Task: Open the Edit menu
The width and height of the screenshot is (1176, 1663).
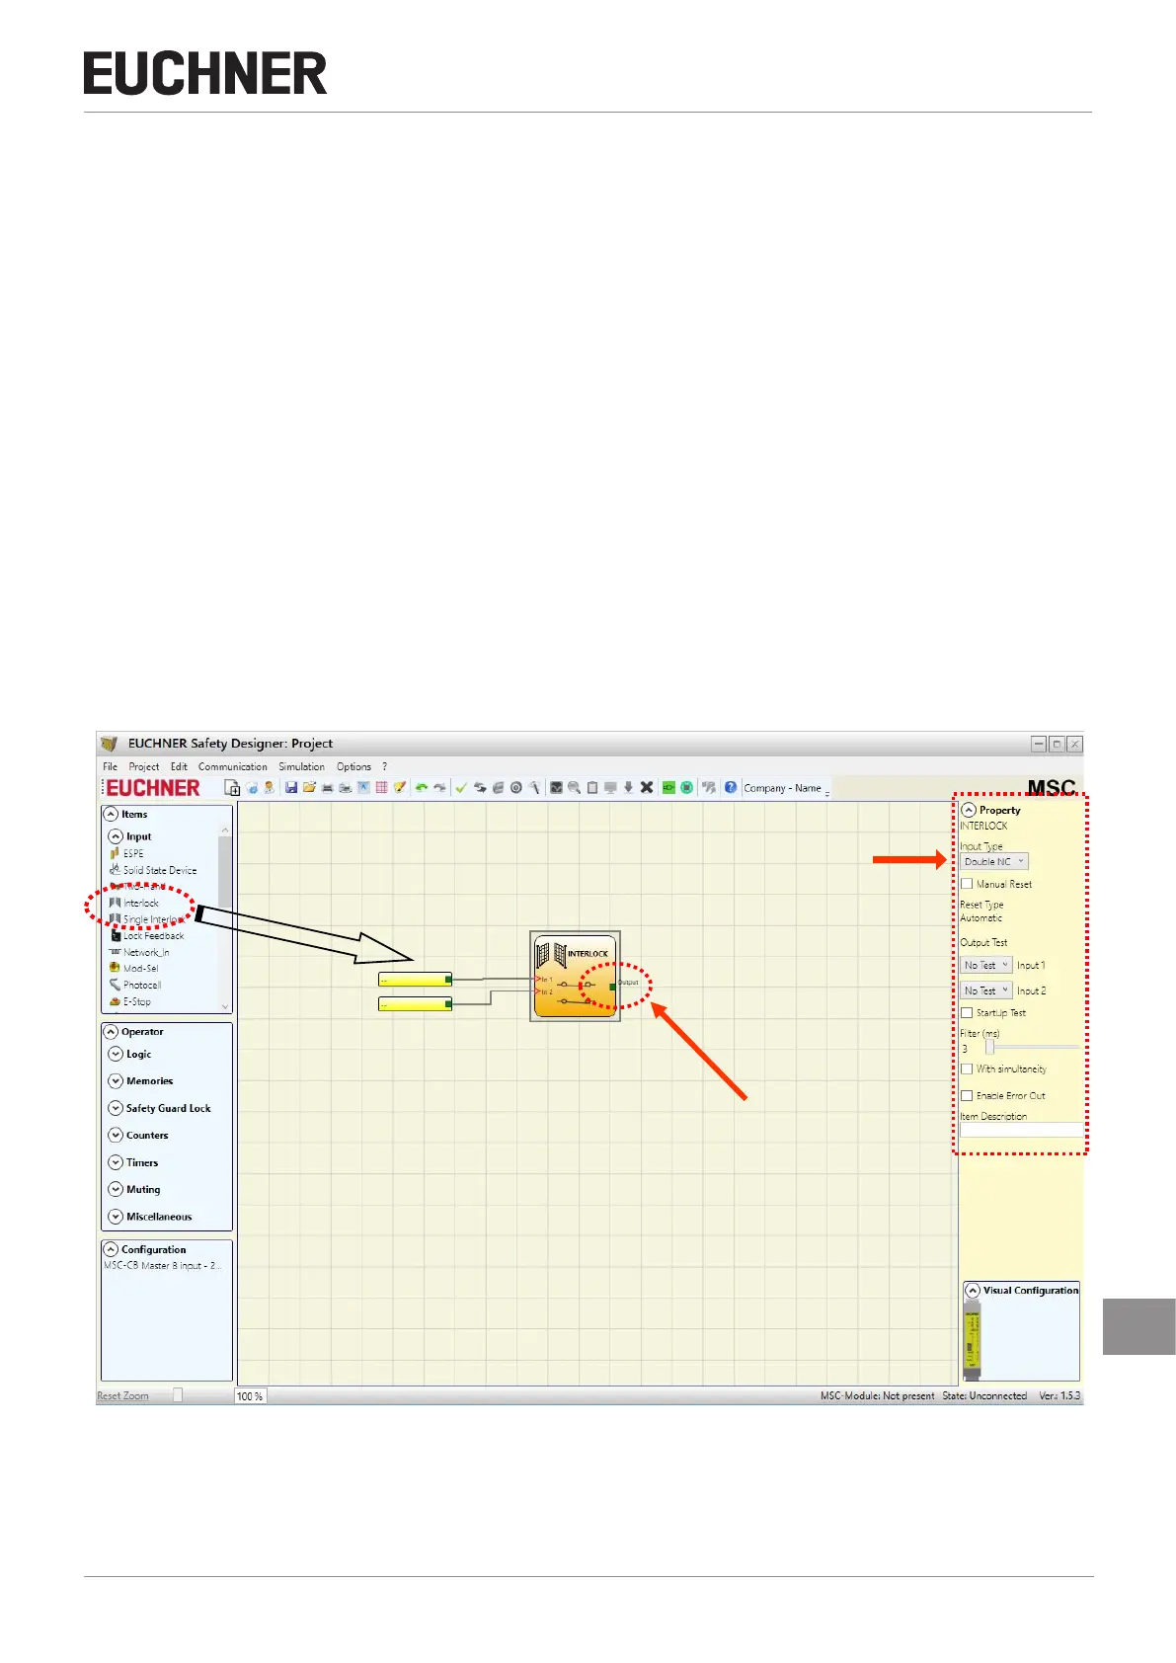Action: [x=179, y=766]
